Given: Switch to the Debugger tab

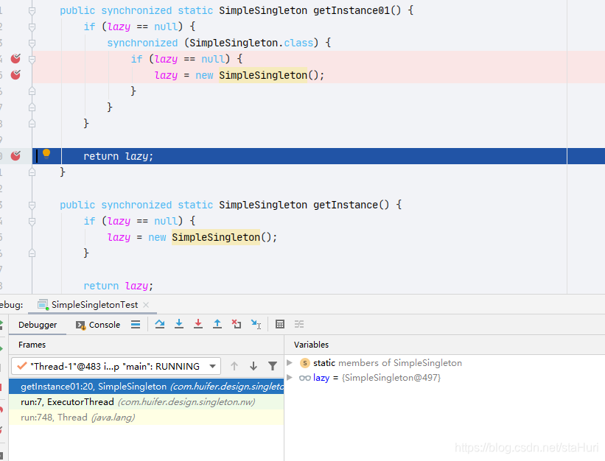Looking at the screenshot, I should (x=38, y=325).
